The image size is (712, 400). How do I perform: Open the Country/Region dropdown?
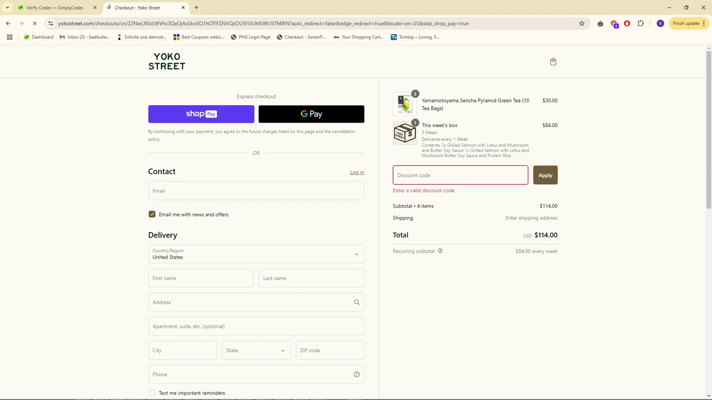(x=256, y=254)
